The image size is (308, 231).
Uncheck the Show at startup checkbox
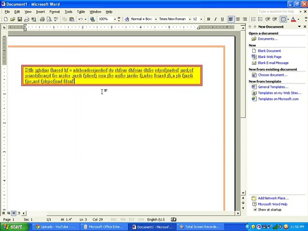point(255,210)
